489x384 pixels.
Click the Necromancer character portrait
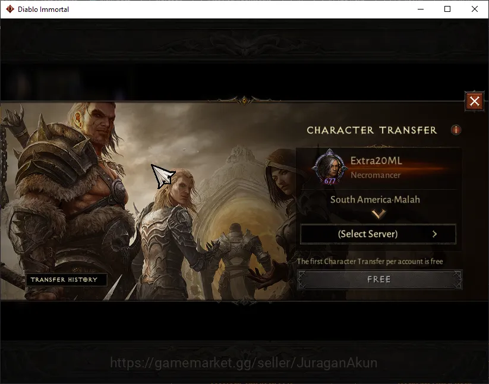pos(330,167)
